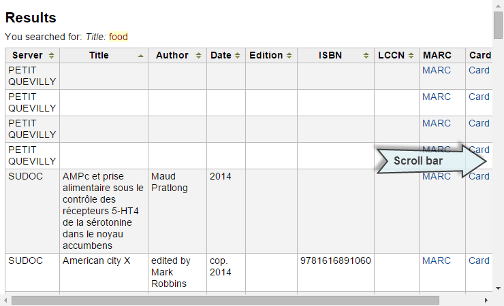Screen dimensions: 504x306
Task: Click the MARC column header
Action: click(x=437, y=56)
